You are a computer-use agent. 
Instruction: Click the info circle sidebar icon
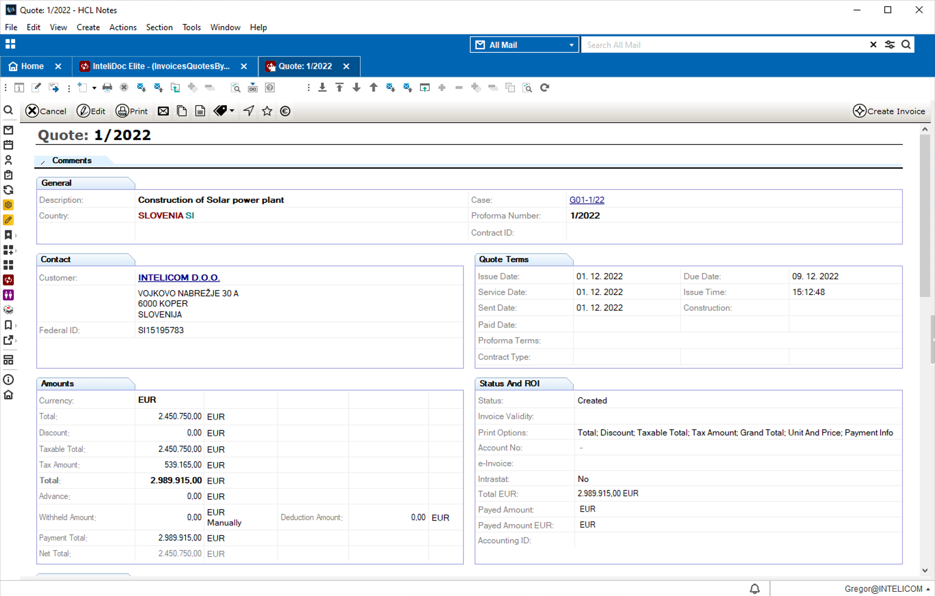pos(8,380)
